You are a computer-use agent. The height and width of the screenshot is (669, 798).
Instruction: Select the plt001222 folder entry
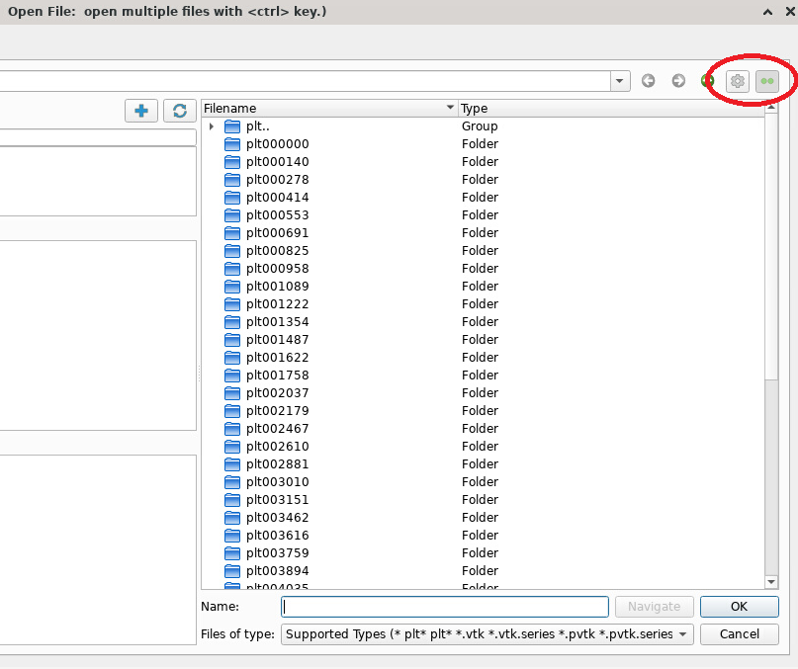[277, 304]
